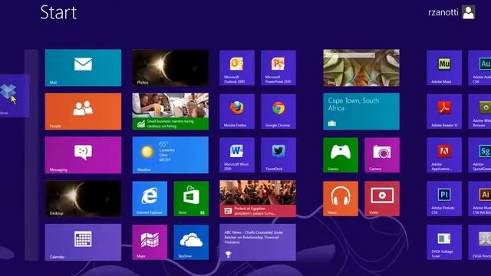
Task: Launch Internet Explorer
Action: (150, 199)
